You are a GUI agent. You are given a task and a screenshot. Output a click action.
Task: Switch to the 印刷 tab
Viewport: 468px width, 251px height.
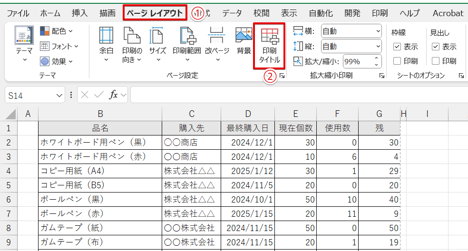[380, 13]
